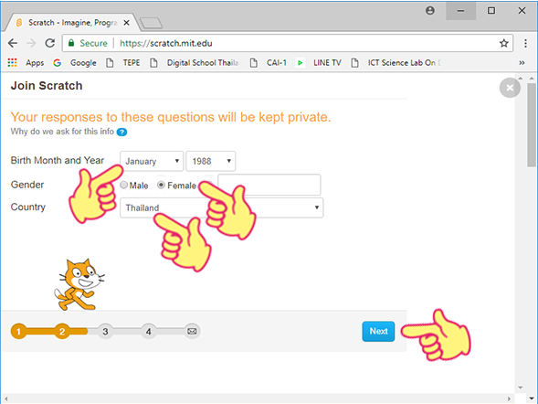Open the birth year dropdown showing 1988
The height and width of the screenshot is (404, 538).
(x=211, y=161)
